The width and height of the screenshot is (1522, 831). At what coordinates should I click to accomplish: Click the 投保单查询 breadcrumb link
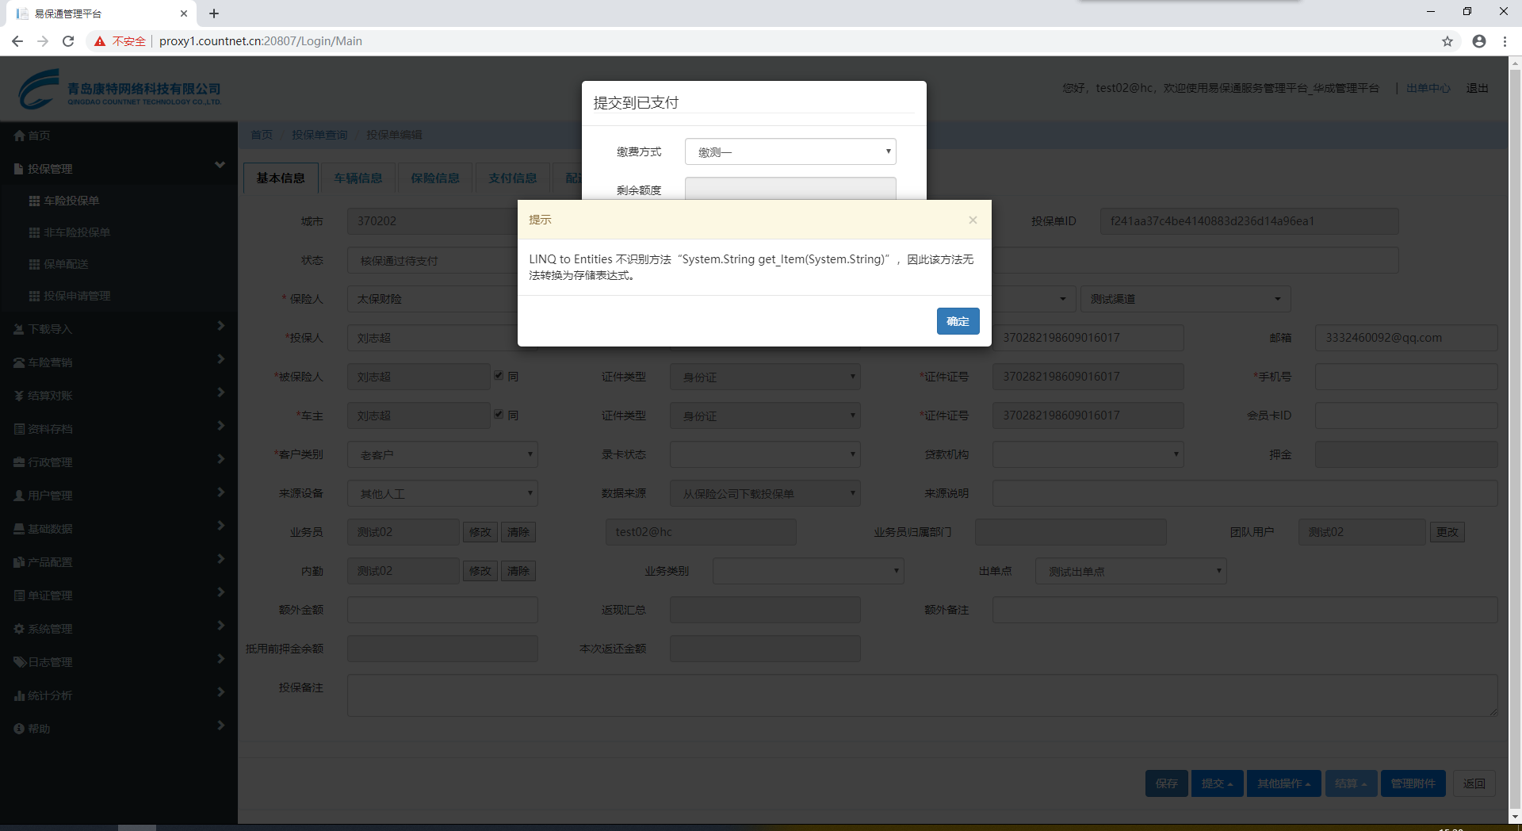(x=319, y=135)
